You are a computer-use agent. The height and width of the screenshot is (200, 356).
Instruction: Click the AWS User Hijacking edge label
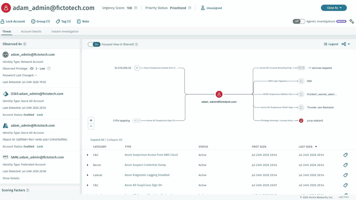click(x=277, y=81)
